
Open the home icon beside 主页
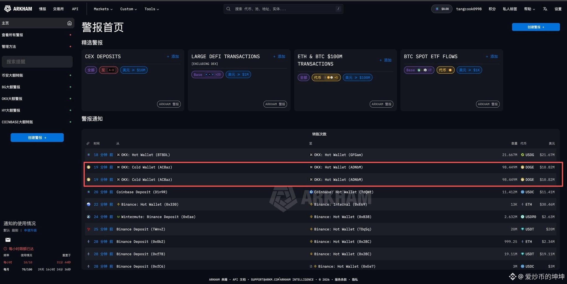(69, 23)
